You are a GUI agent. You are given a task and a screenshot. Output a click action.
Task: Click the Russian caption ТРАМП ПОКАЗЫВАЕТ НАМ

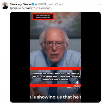point(55,76)
